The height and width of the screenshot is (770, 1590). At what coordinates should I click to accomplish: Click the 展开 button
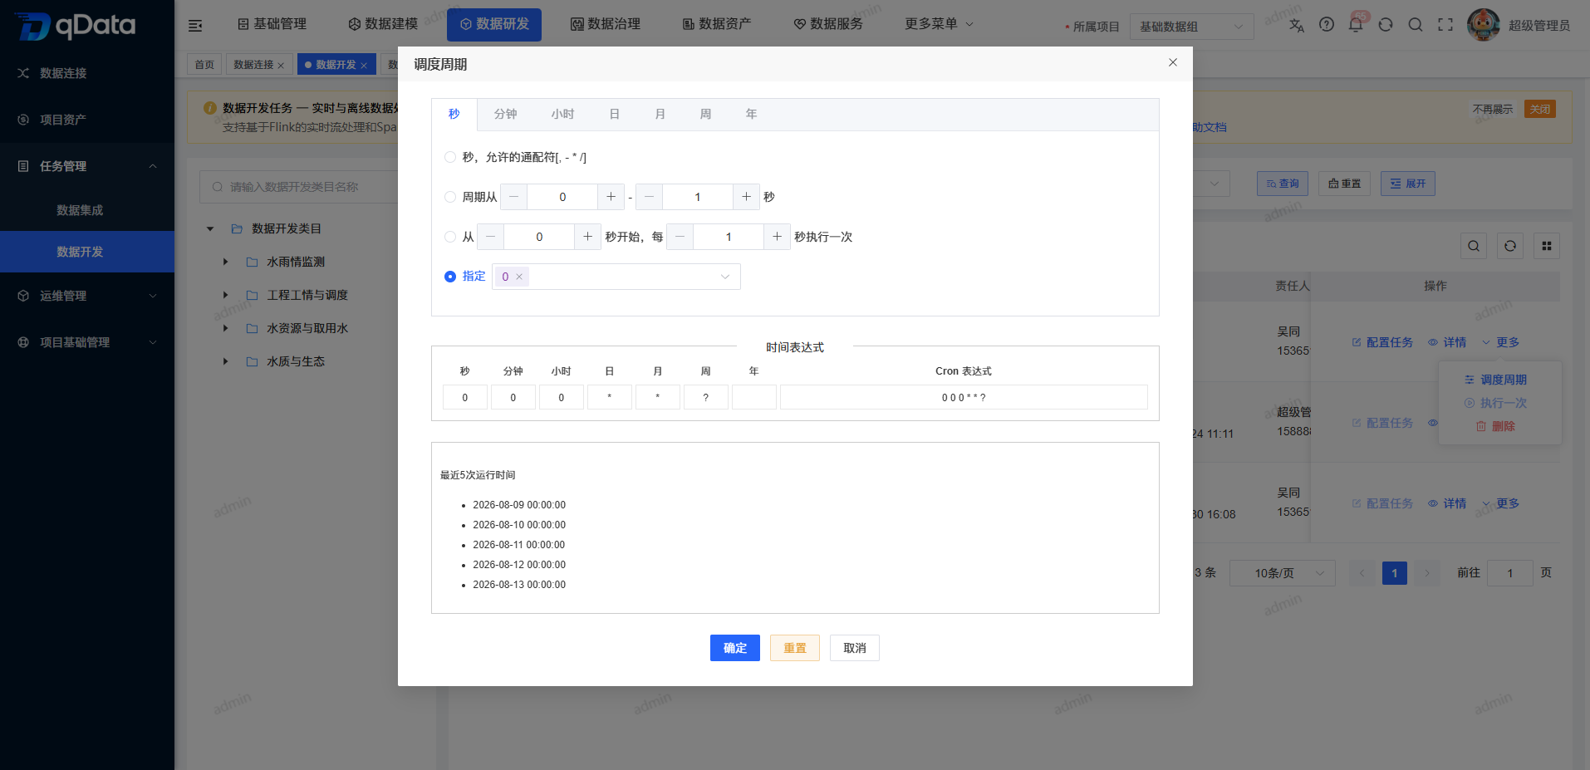1408,184
